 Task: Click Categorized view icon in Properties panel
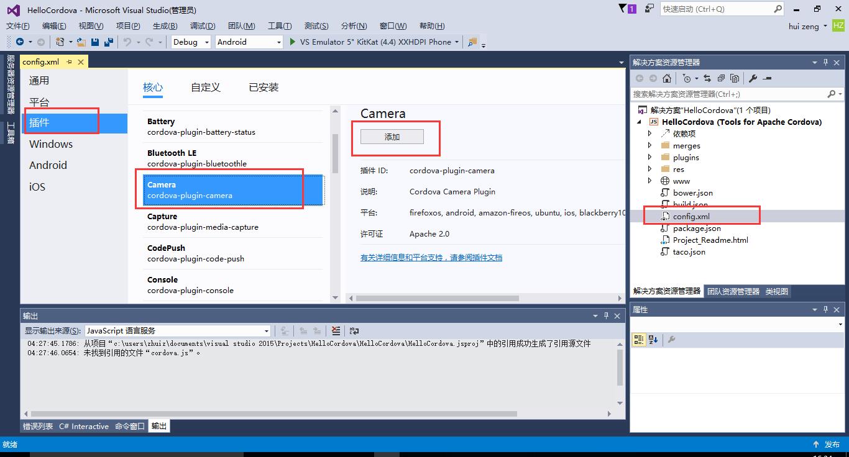point(638,340)
